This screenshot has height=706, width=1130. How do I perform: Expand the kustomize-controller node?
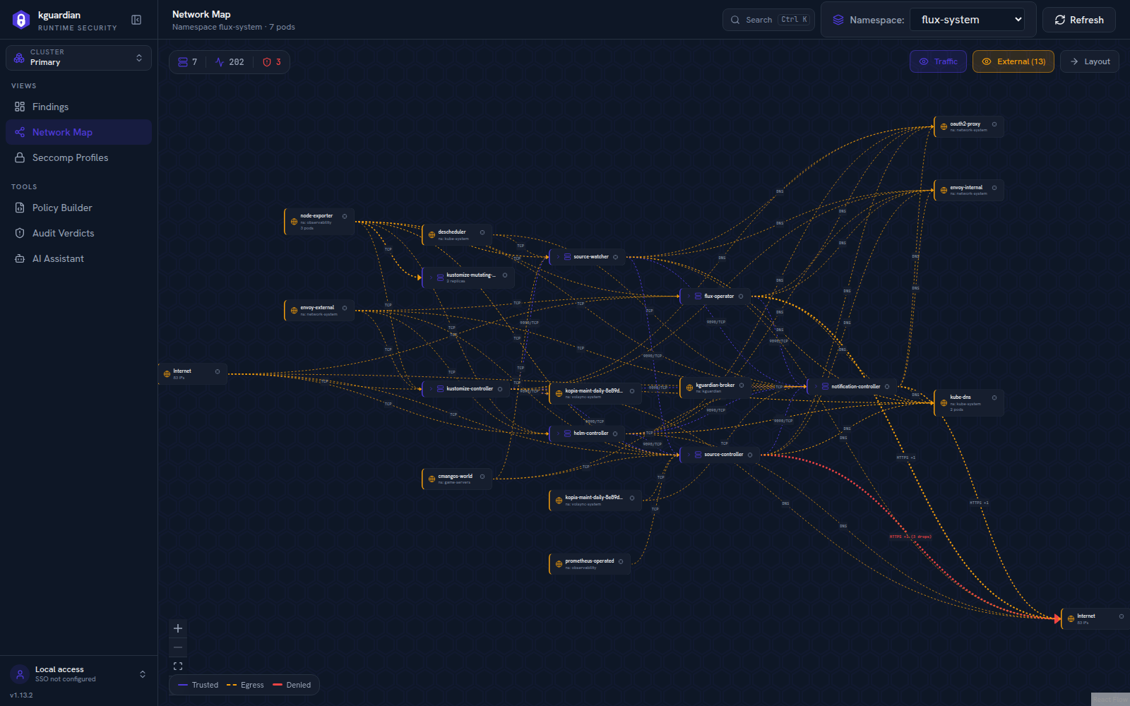(431, 389)
